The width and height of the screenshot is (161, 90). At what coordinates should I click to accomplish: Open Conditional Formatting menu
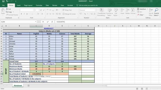[101, 12]
